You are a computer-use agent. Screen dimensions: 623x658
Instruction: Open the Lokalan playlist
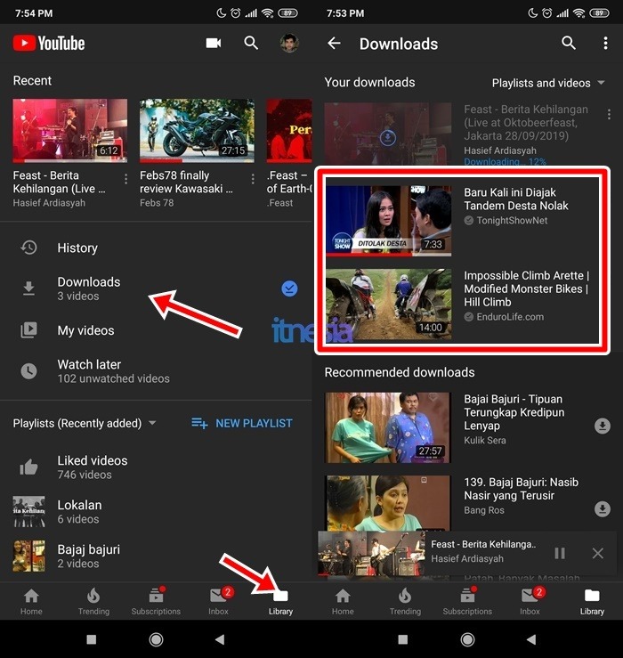click(x=156, y=512)
